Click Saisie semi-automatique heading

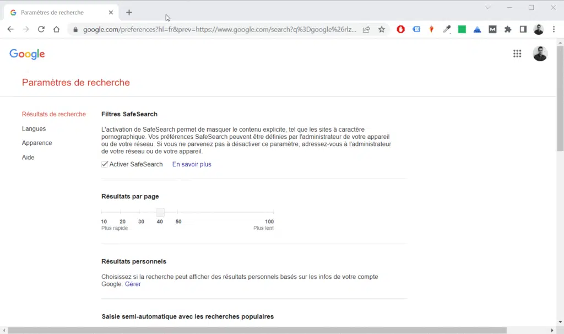[x=188, y=317]
